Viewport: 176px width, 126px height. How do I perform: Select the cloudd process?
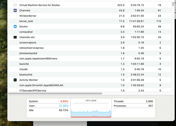pos(23,69)
